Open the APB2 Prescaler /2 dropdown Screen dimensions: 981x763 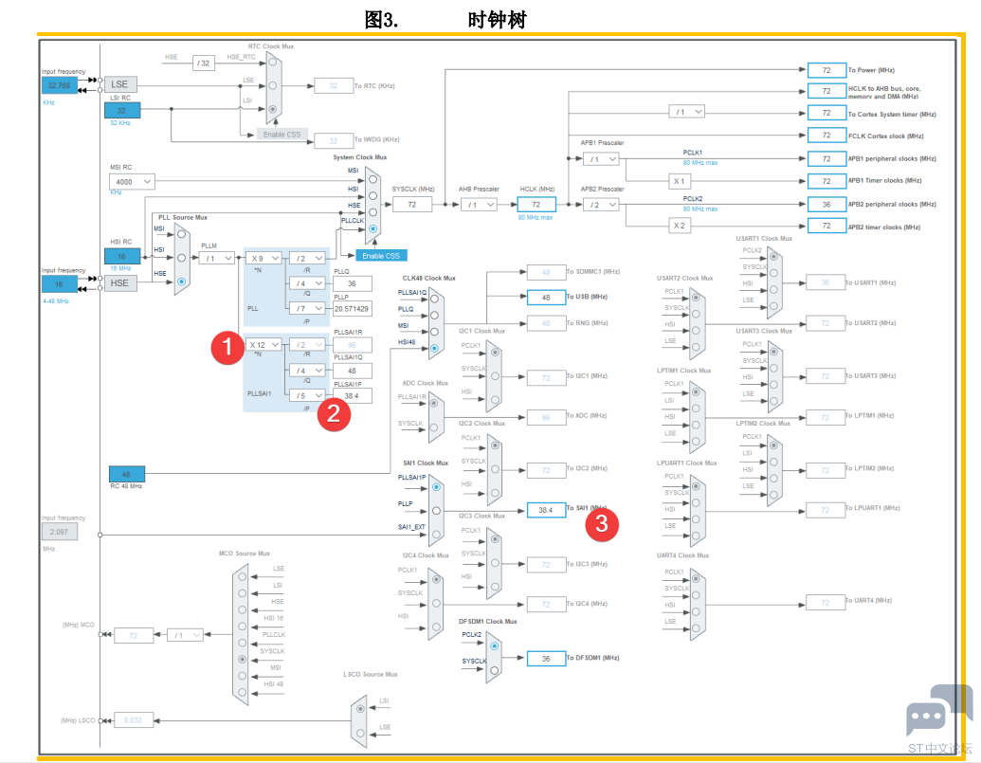(x=601, y=205)
